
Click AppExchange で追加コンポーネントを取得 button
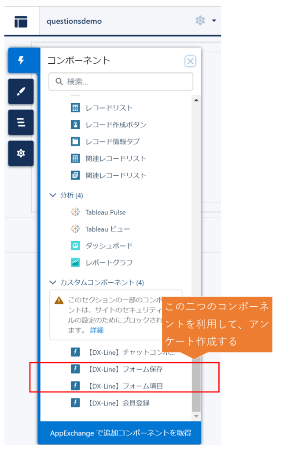coord(121,433)
